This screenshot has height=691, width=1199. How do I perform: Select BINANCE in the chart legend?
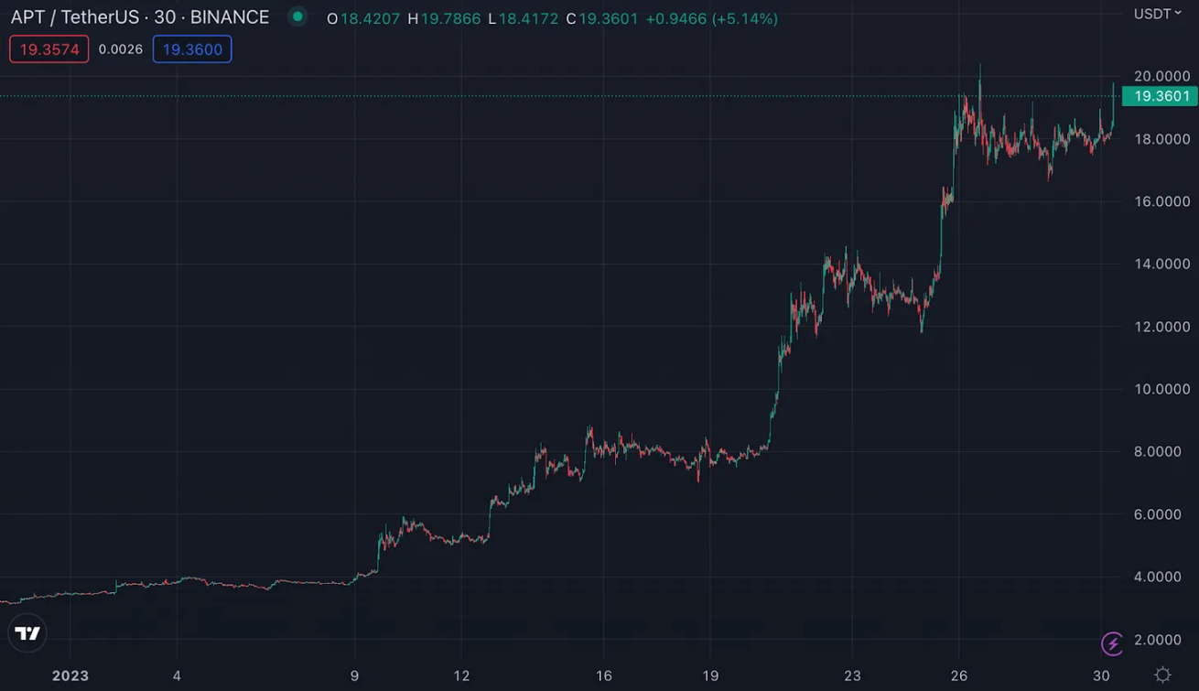(x=231, y=16)
